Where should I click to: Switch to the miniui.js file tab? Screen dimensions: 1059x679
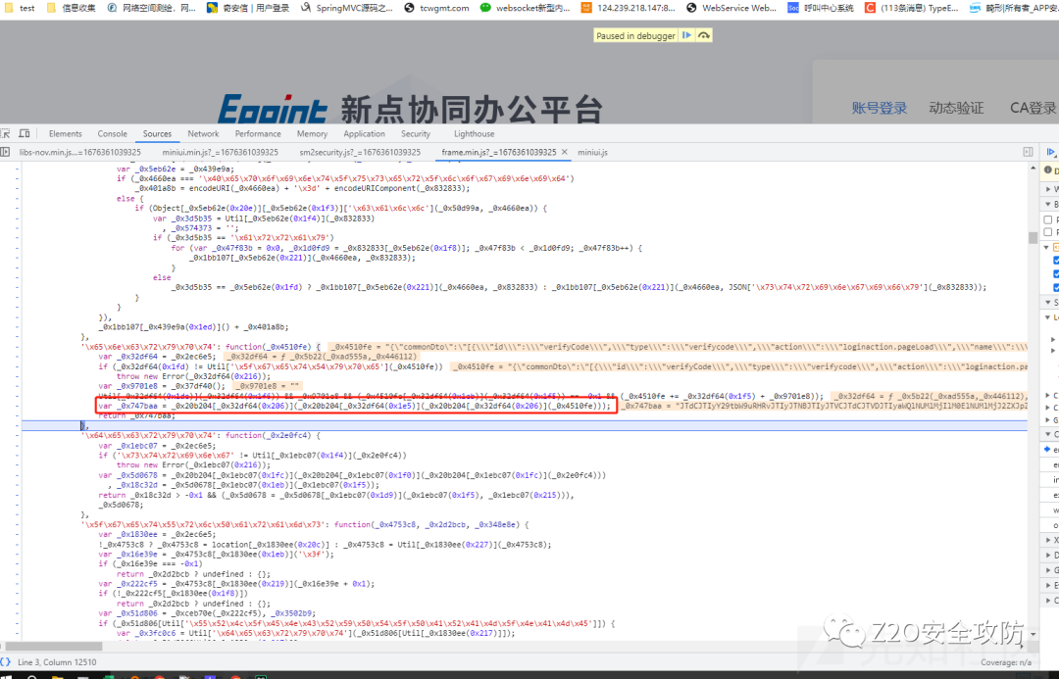[x=593, y=153]
